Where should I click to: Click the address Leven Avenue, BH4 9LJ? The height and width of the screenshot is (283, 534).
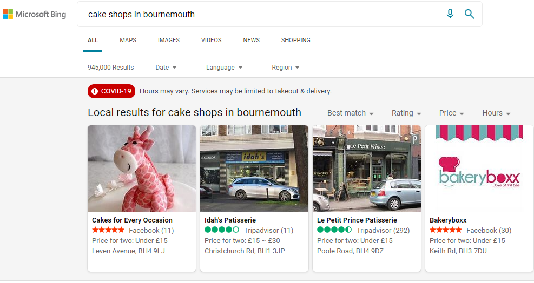click(x=128, y=251)
